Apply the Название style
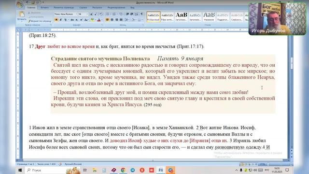This screenshot has width=309, height=174. (209, 17)
